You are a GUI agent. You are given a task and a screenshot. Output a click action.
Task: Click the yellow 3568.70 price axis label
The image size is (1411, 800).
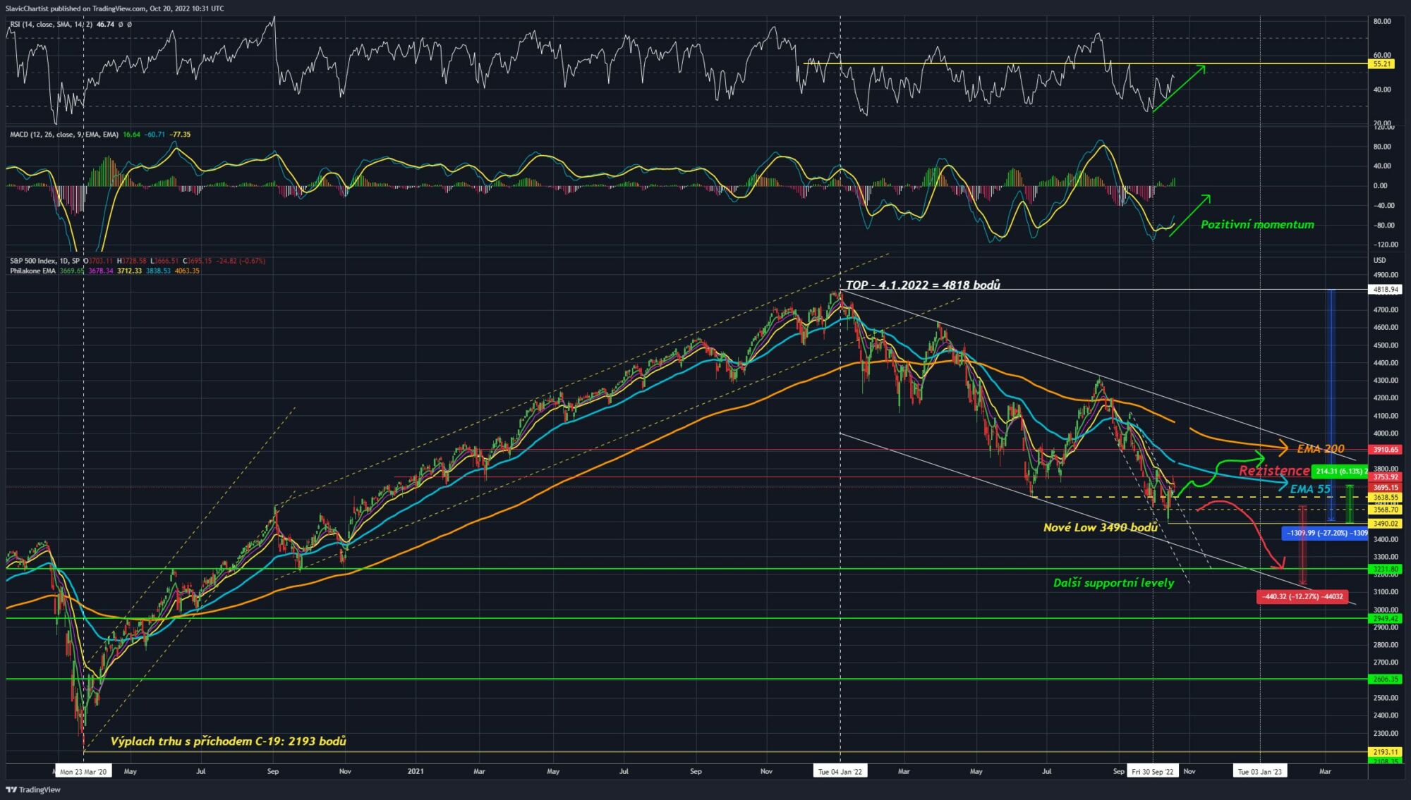(x=1386, y=510)
